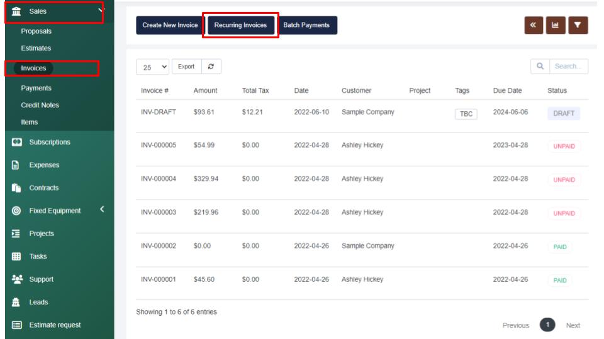
Task: Expand the Fixed Equipment menu arrow
Action: (x=102, y=210)
